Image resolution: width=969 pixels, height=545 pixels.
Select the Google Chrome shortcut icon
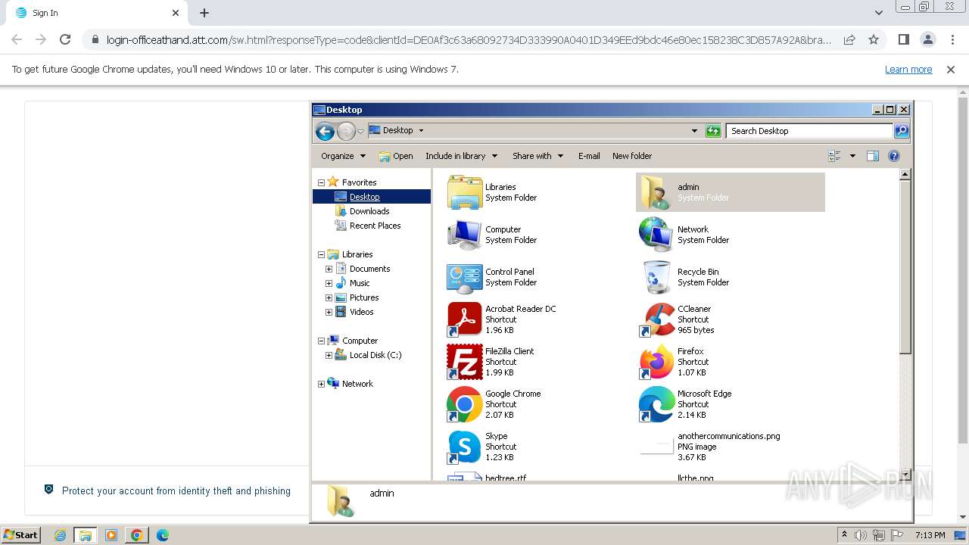pyautogui.click(x=464, y=404)
